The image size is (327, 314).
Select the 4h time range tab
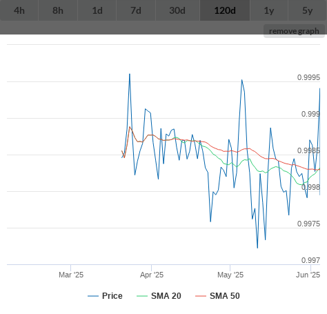(x=19, y=10)
